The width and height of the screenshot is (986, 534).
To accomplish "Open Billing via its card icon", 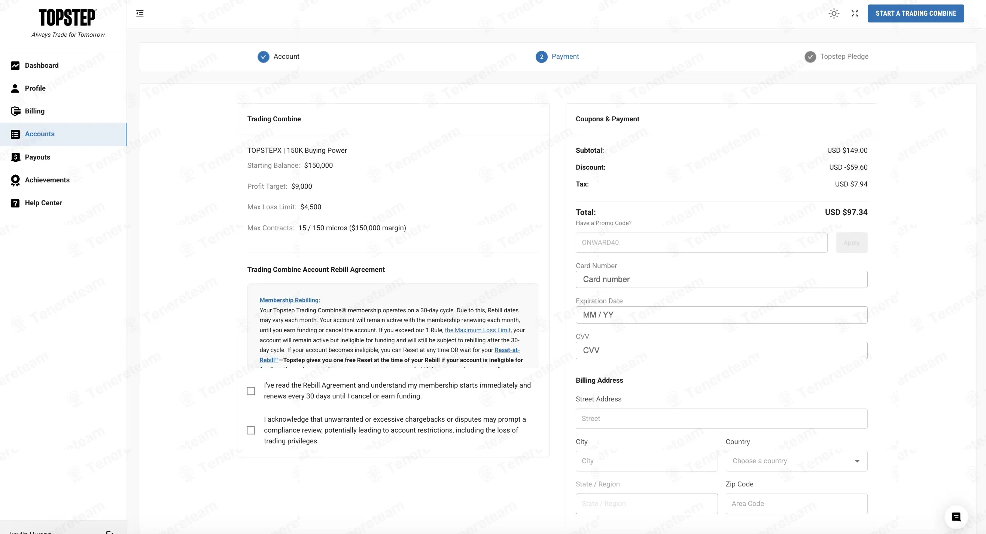I will click(x=15, y=111).
